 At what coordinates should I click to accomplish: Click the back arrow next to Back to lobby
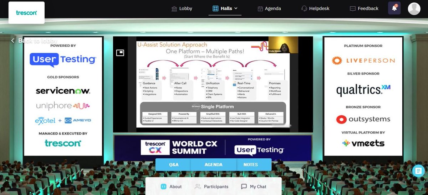tap(12, 41)
